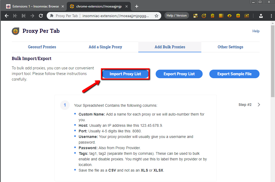Open the Help link

256,31
